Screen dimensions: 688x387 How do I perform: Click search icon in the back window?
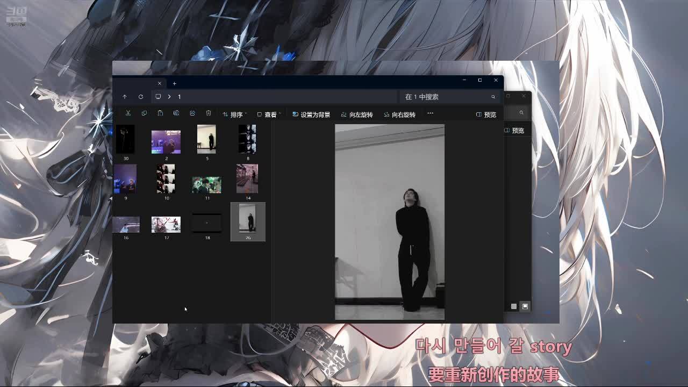(x=521, y=113)
